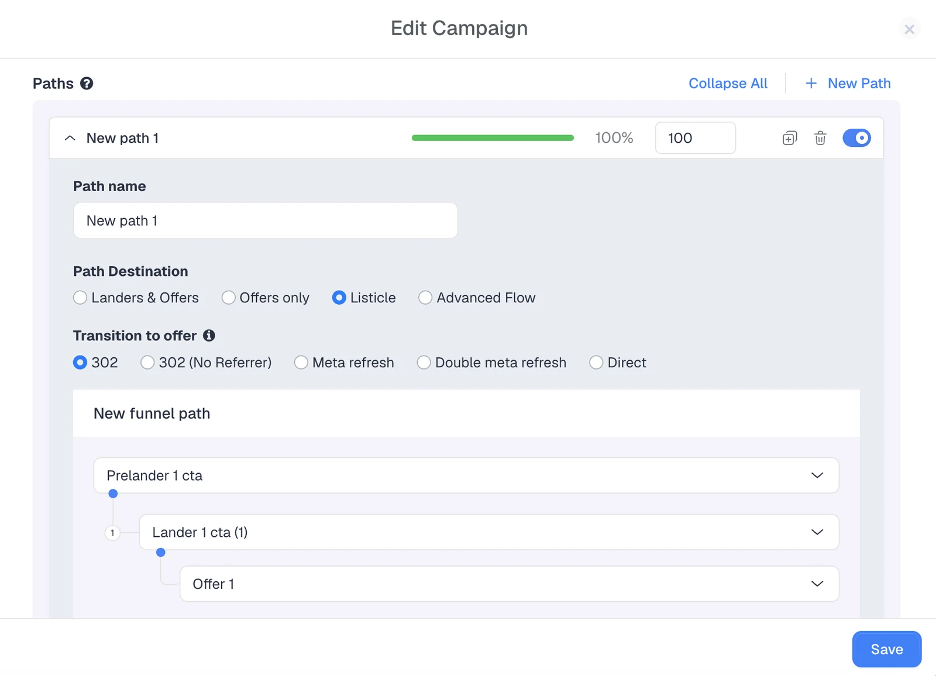Viewport: 936px width, 676px height.
Task: Save the campaign changes
Action: [887, 649]
